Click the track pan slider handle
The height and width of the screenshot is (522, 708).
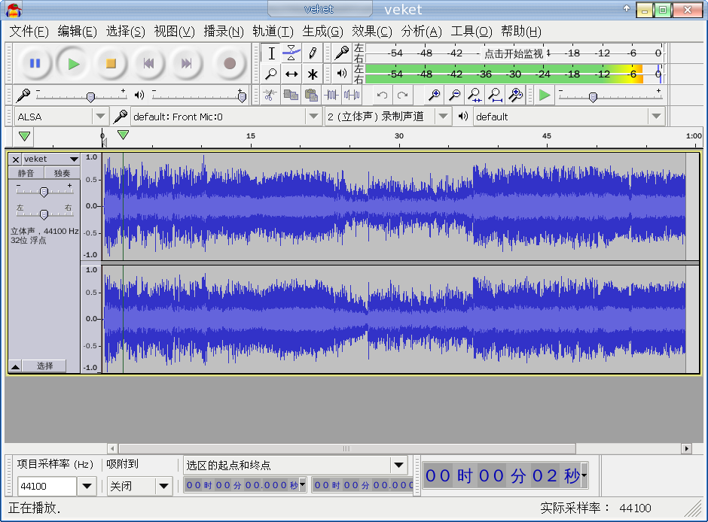44,214
